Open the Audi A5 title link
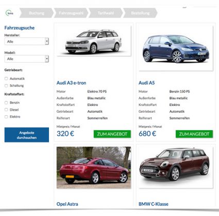Image resolution: width=219 pixels, height=216 pixels. pyautogui.click(x=146, y=83)
